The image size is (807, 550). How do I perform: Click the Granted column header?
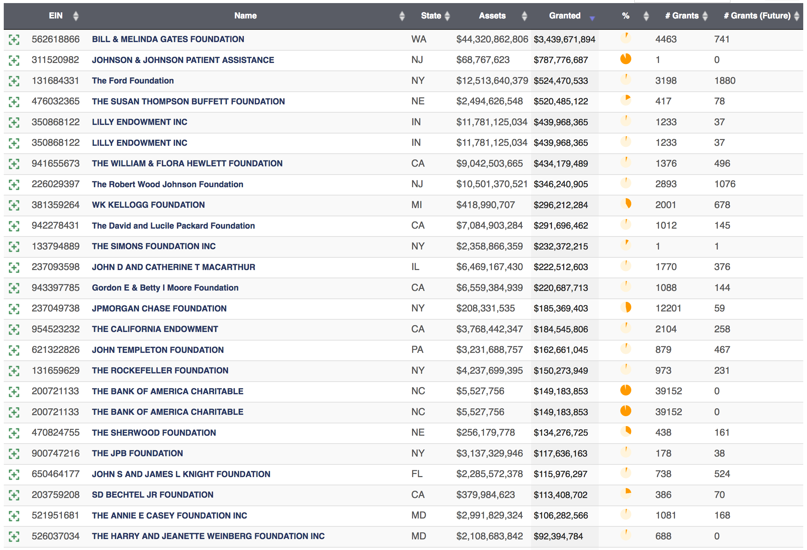[x=565, y=16]
